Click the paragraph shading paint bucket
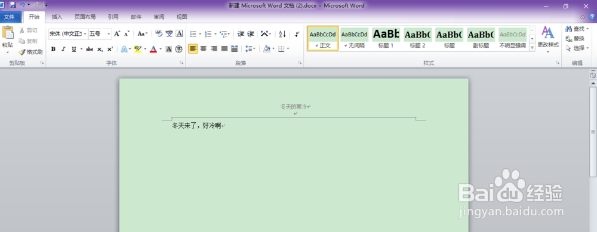This screenshot has width=597, height=232. click(266, 49)
